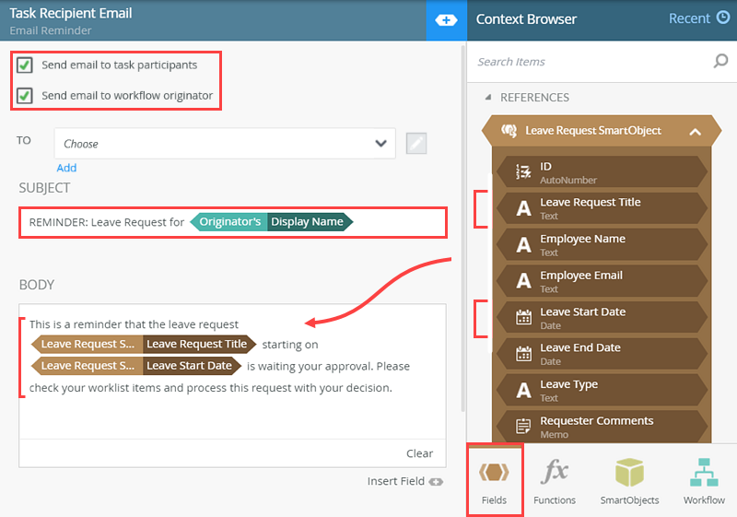Click the Leave Start Date calendar icon
The image size is (737, 517).
(523, 317)
